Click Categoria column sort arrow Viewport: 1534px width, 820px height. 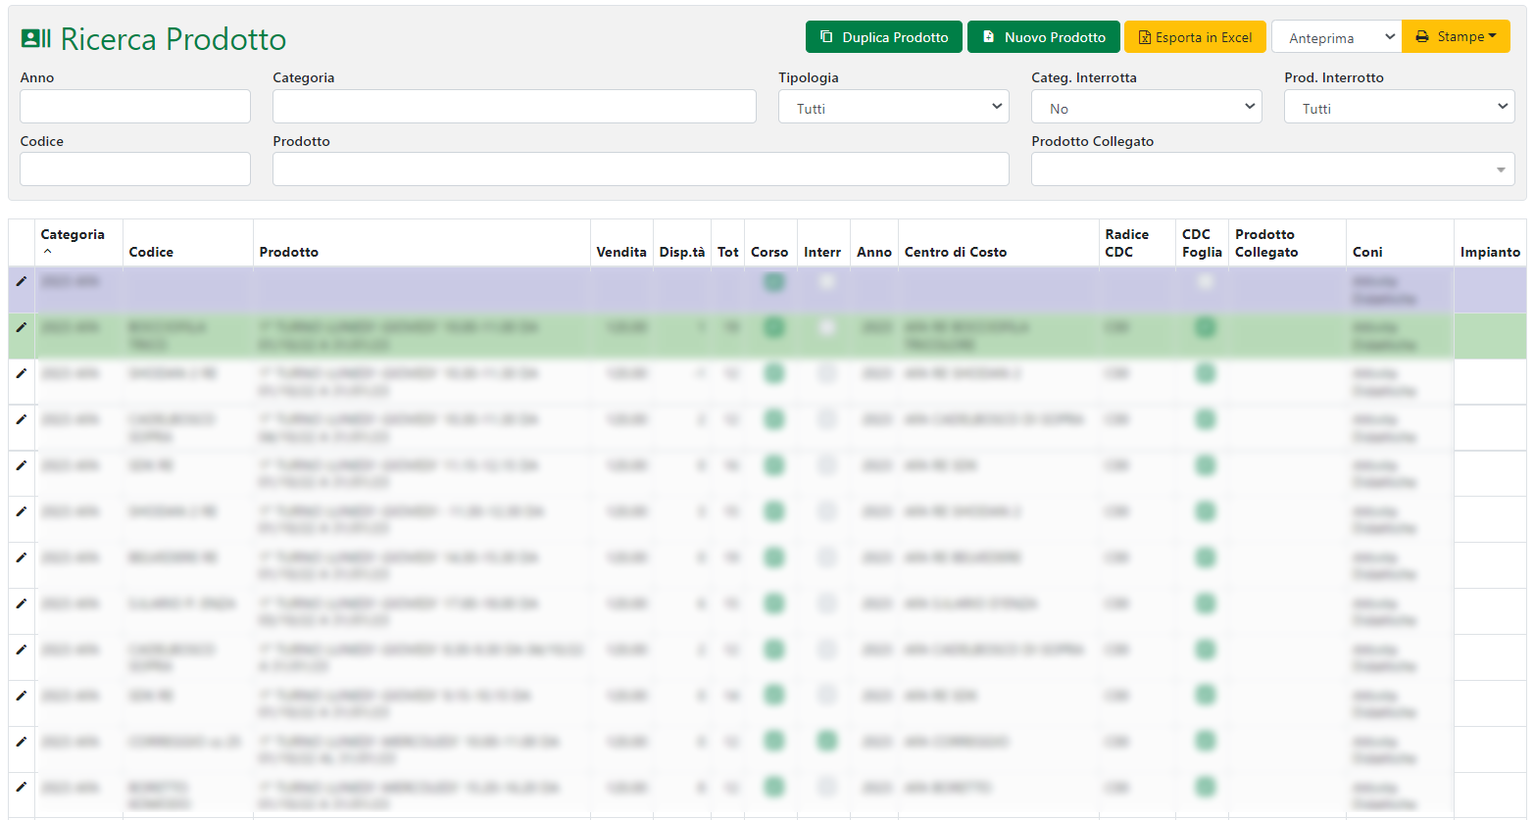47,252
